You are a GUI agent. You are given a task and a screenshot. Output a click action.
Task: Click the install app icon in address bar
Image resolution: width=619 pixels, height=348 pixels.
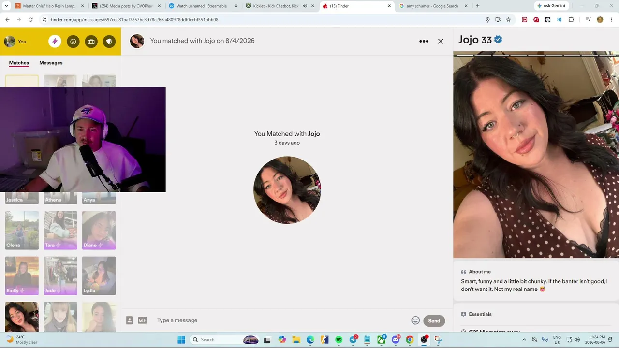(x=498, y=20)
